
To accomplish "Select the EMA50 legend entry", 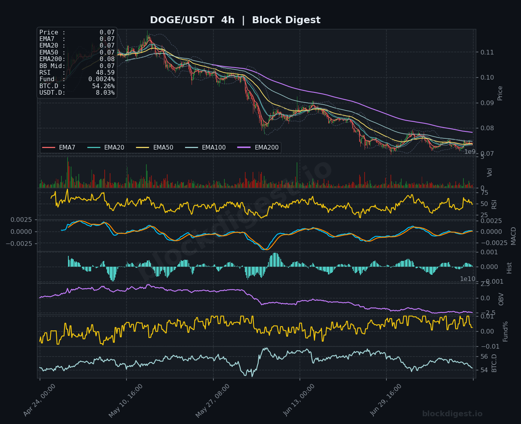I will [x=155, y=148].
